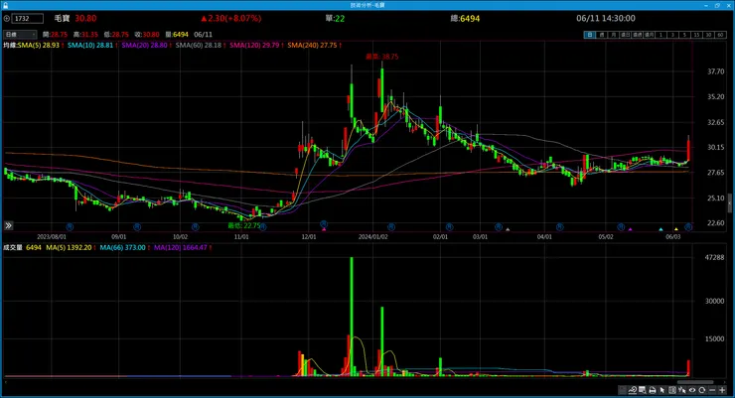The width and height of the screenshot is (735, 398).
Task: Click the split-panel layout icon
Action: pyautogui.click(x=672, y=390)
